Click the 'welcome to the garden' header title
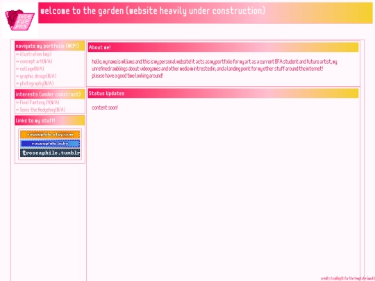The image size is (375, 281). tap(153, 11)
